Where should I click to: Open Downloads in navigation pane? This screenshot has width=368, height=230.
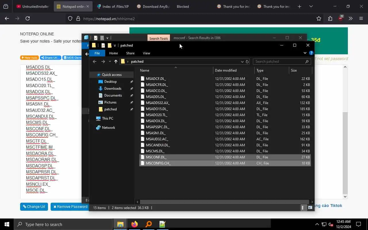(x=113, y=89)
